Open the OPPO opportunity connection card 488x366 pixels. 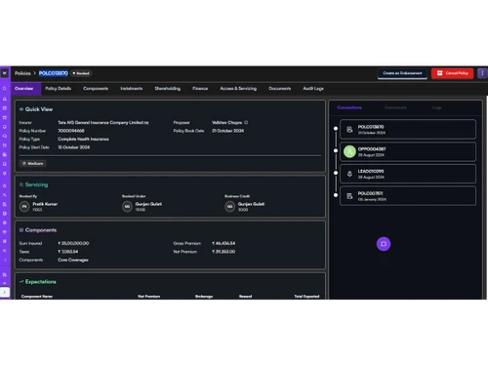[x=408, y=151]
